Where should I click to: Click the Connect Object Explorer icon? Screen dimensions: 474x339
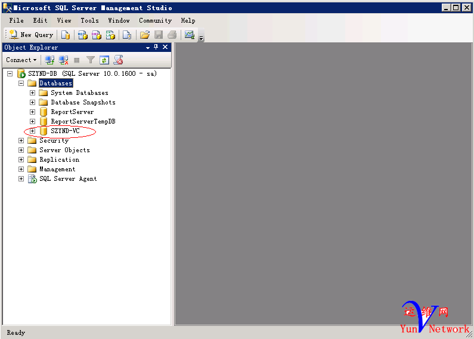(x=49, y=60)
